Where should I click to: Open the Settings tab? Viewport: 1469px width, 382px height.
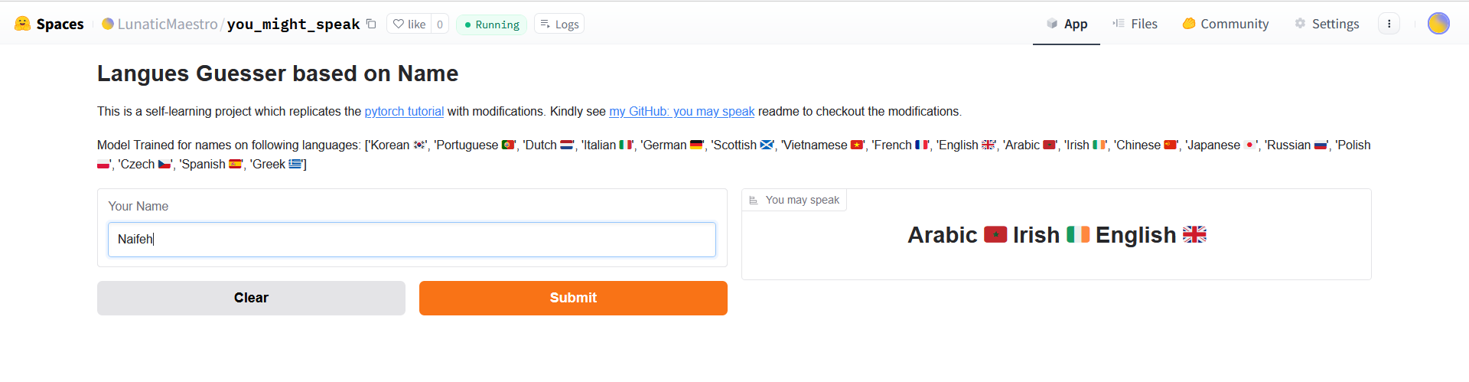click(x=1327, y=24)
